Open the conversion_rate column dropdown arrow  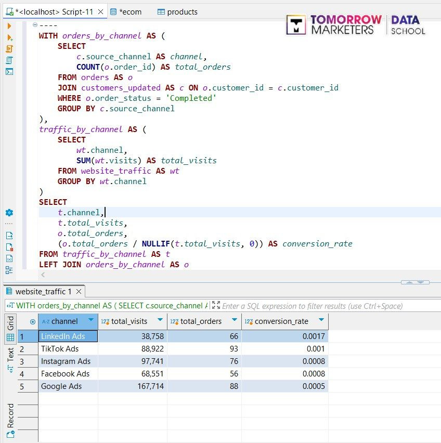click(x=321, y=320)
